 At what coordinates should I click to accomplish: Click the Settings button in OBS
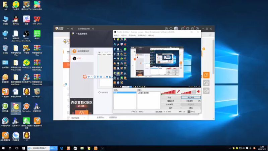171,97
